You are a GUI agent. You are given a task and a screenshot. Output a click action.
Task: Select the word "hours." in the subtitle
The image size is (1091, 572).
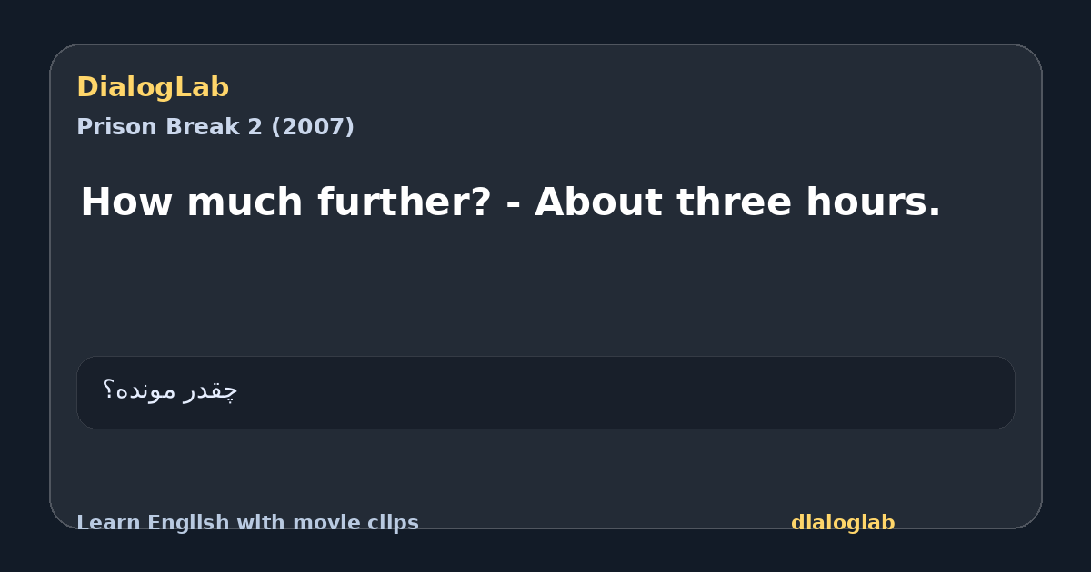tap(873, 202)
